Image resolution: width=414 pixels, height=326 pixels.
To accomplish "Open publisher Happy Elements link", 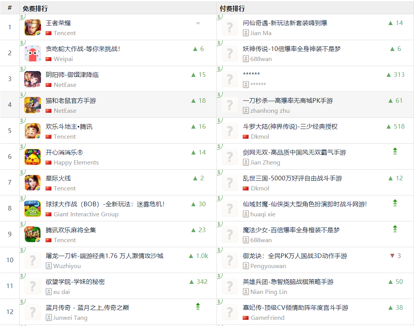I will pyautogui.click(x=76, y=163).
